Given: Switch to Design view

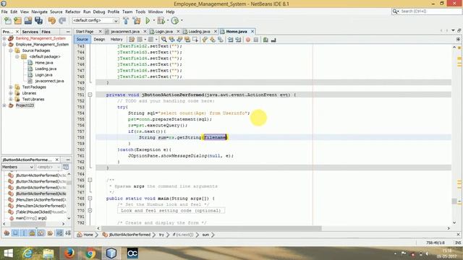Looking at the screenshot, I should click(x=99, y=40).
